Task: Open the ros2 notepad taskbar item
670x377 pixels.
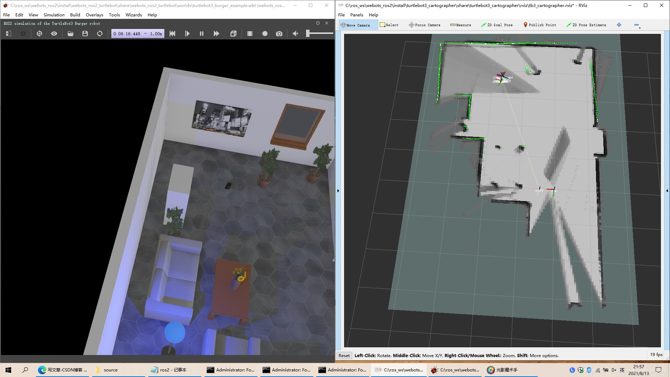Action: click(x=173, y=370)
